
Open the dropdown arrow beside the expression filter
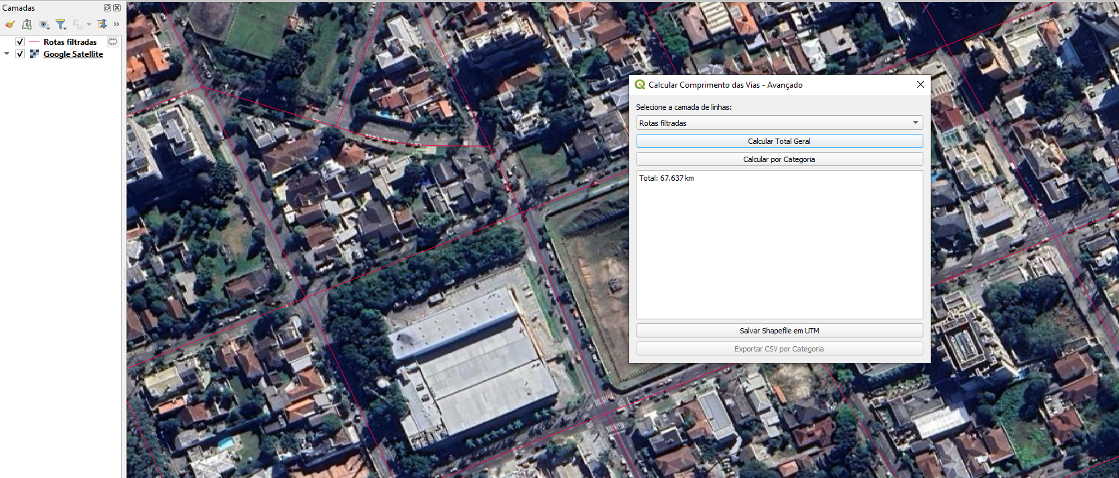point(89,25)
